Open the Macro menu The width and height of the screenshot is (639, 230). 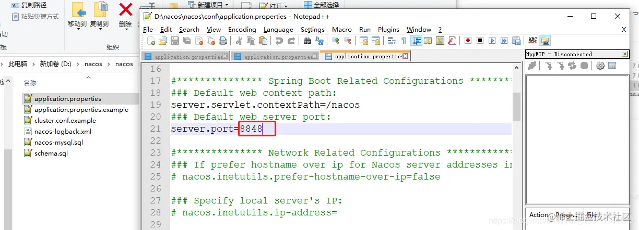coord(342,30)
